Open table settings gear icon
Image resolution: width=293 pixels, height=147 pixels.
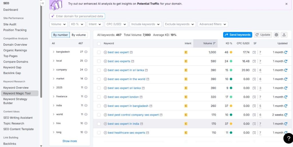[x=276, y=35]
